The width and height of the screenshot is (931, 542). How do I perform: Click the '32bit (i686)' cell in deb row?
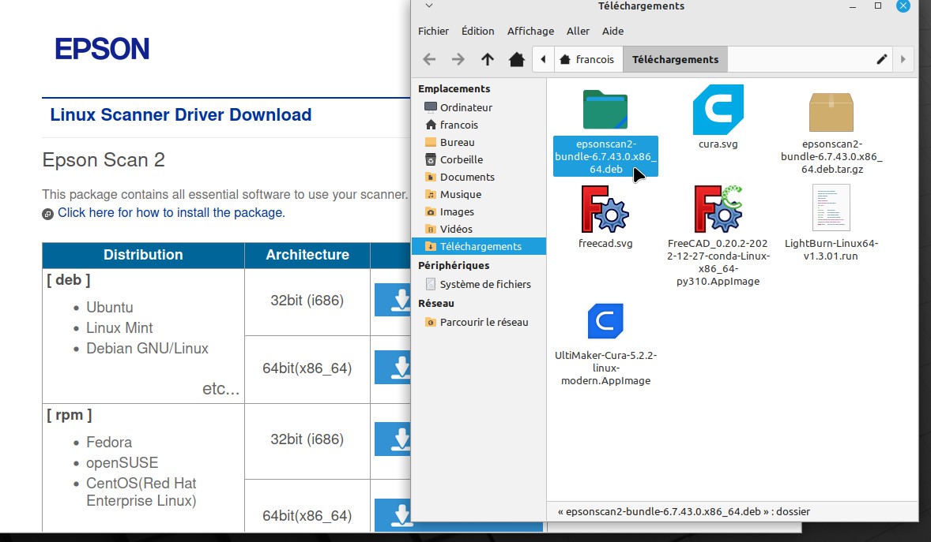tap(307, 301)
